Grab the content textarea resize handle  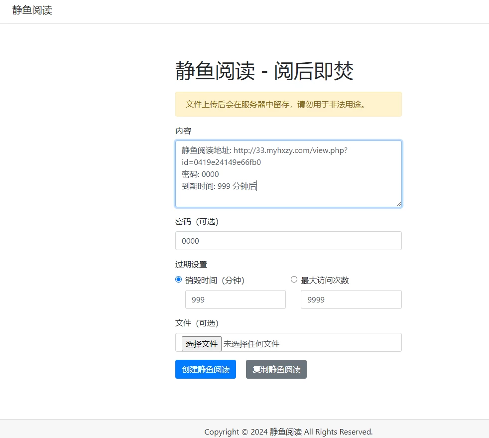(x=398, y=204)
